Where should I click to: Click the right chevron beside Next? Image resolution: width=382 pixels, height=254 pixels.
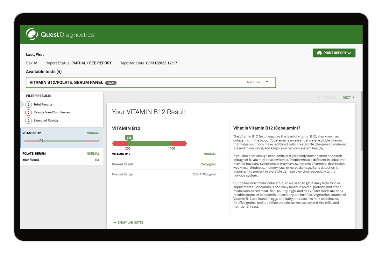(353, 97)
